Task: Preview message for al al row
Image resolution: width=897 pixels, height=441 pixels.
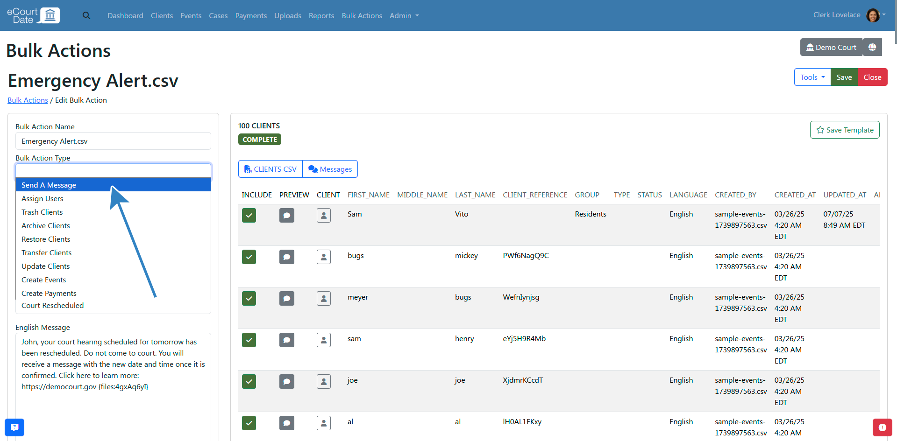Action: click(x=287, y=423)
